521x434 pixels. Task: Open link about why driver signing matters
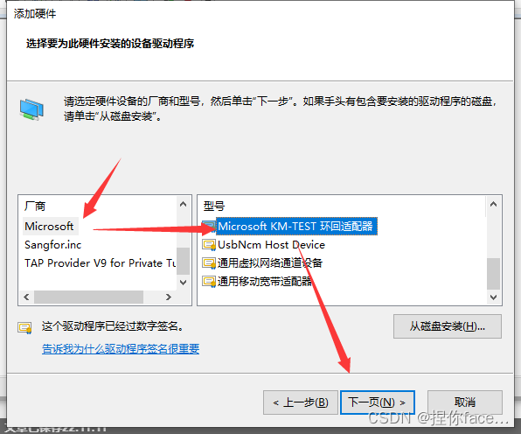(121, 348)
